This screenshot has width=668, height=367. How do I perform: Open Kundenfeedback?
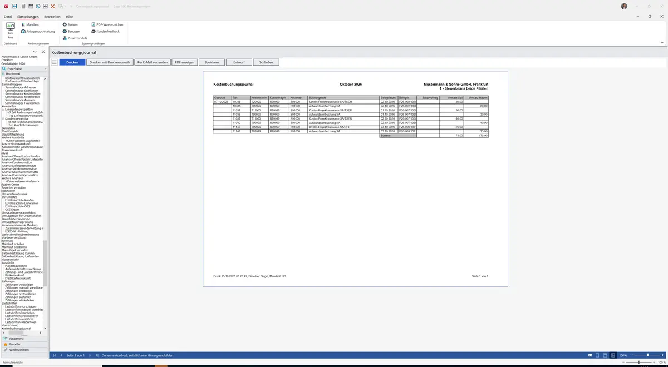(x=105, y=32)
